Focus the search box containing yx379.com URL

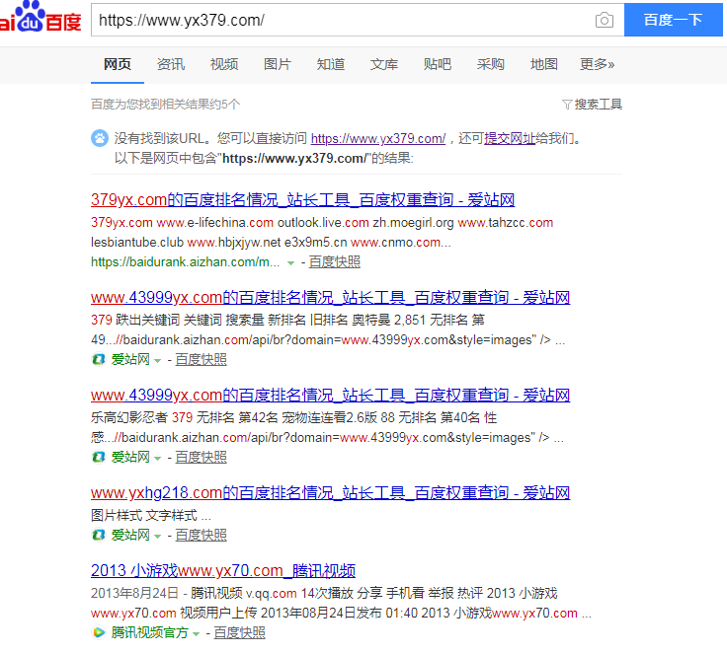point(341,20)
